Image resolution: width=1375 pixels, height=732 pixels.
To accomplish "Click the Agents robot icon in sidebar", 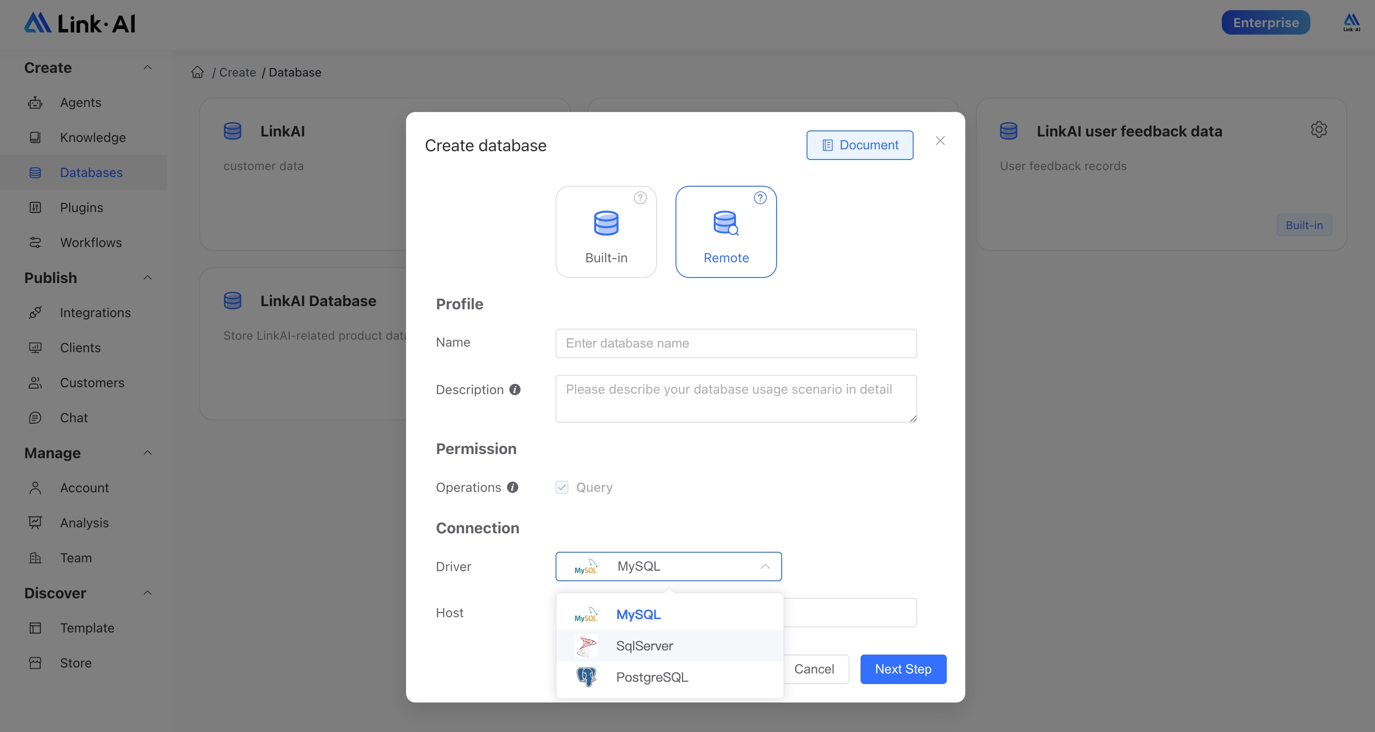I will click(35, 102).
